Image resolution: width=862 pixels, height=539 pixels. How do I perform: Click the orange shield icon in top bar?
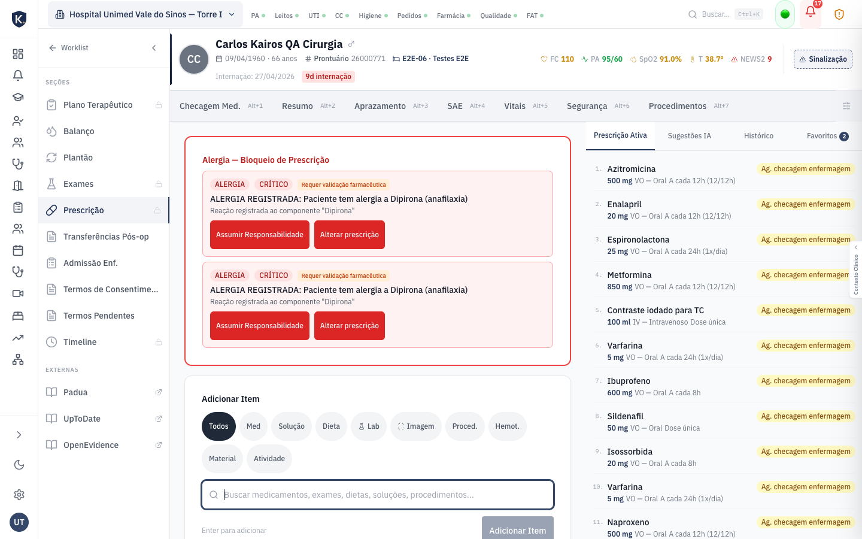[x=839, y=14]
